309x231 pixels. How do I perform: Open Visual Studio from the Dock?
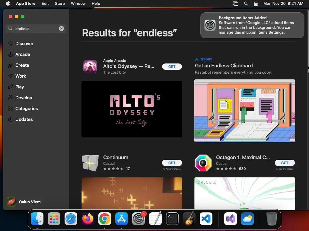[231, 219]
